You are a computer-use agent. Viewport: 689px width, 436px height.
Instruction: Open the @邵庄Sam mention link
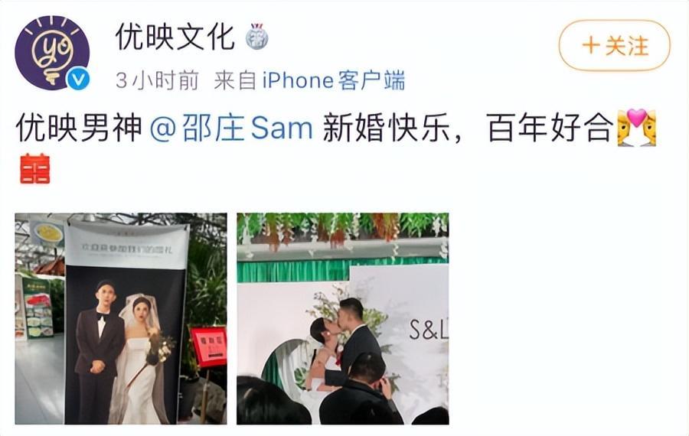point(231,128)
